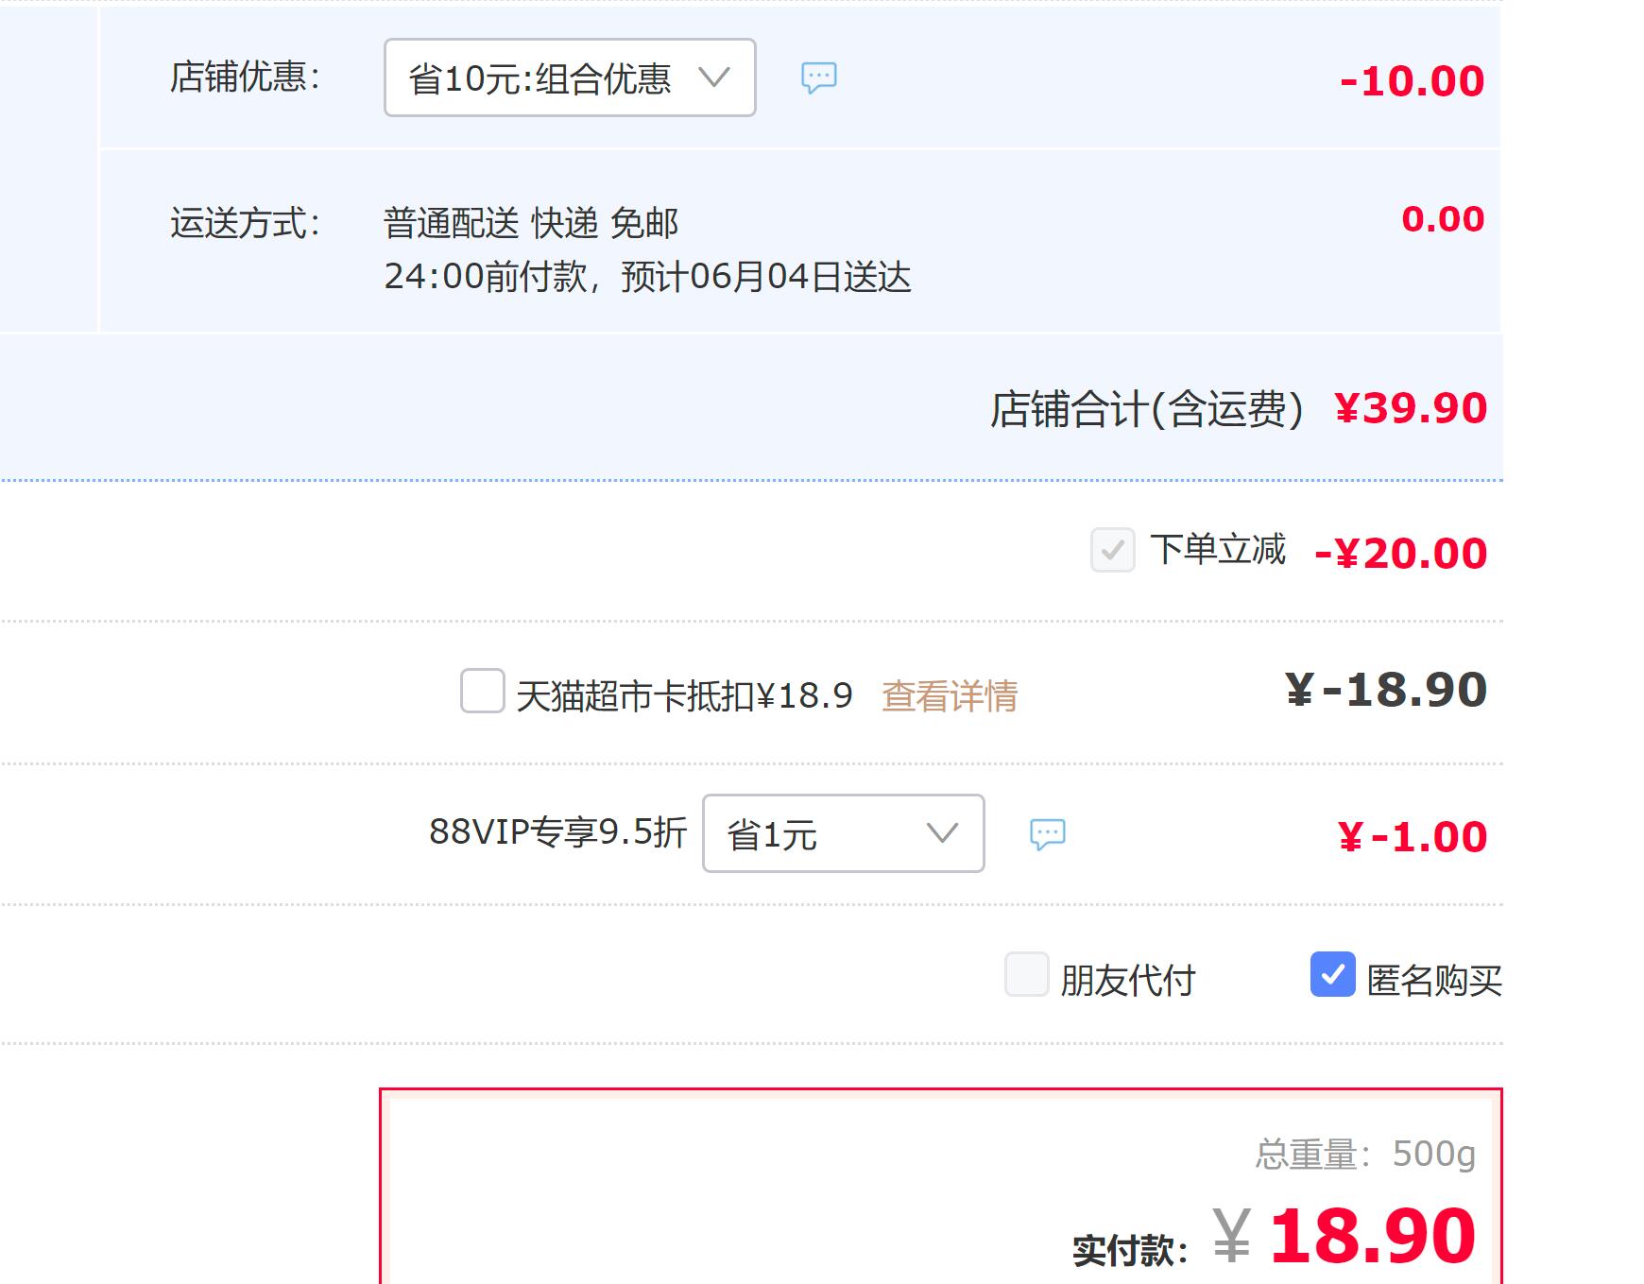Image resolution: width=1644 pixels, height=1284 pixels.
Task: Open 查看详情 link for supermarket card
Action: click(x=950, y=696)
